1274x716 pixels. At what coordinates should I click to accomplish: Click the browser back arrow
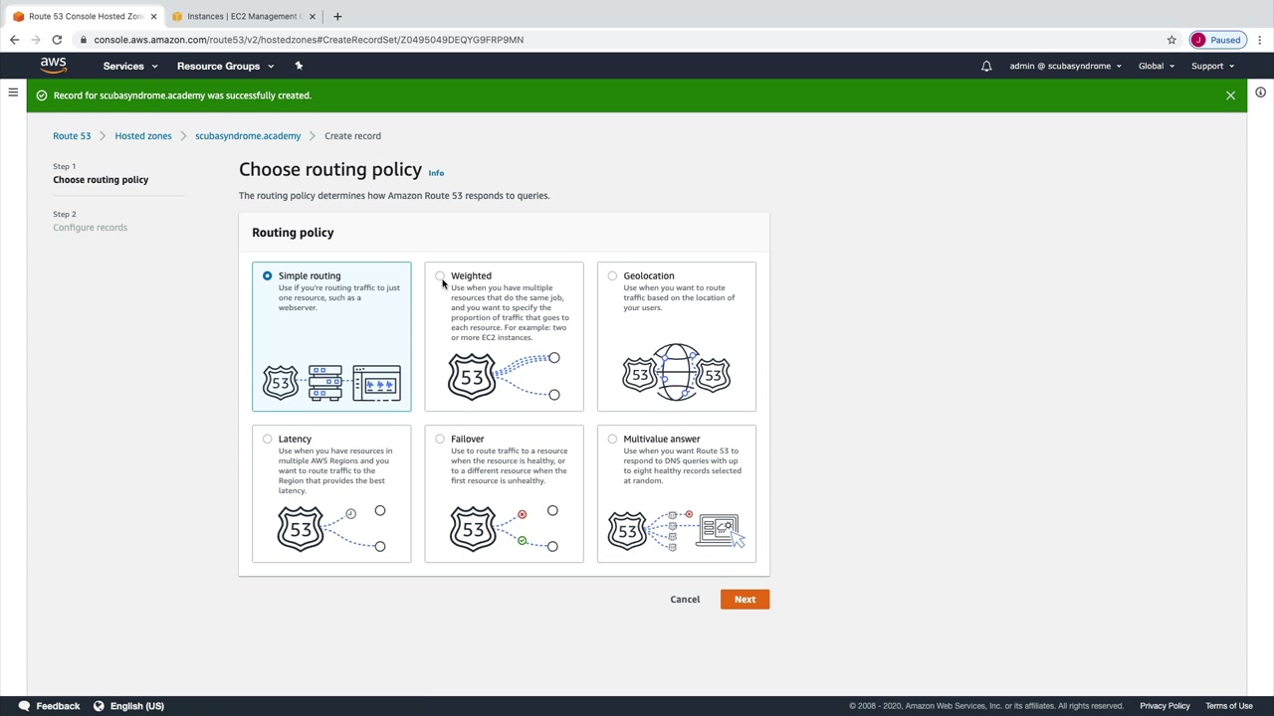(14, 40)
